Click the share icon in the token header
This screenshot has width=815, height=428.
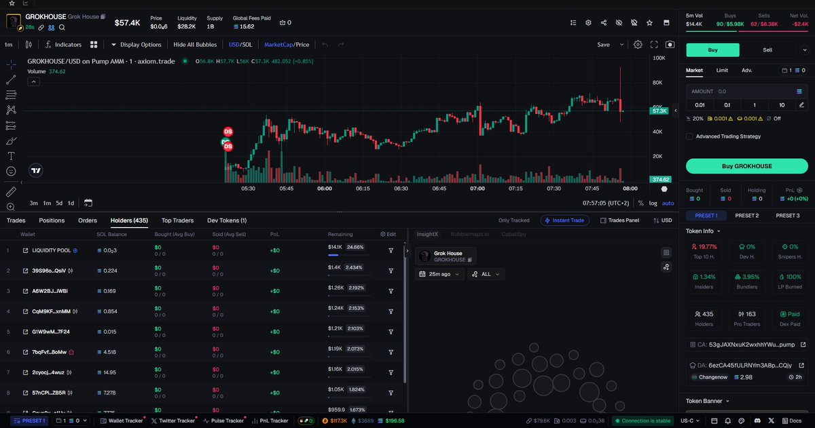click(x=604, y=22)
